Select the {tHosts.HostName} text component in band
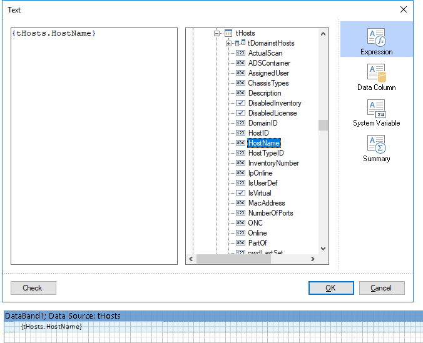Viewport: 423px width, 343px height. pyautogui.click(x=51, y=327)
